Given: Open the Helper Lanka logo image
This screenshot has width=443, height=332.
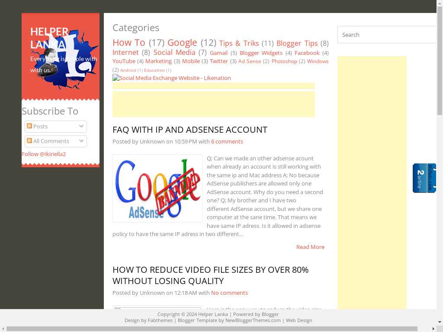Looking at the screenshot, I should pos(66,59).
